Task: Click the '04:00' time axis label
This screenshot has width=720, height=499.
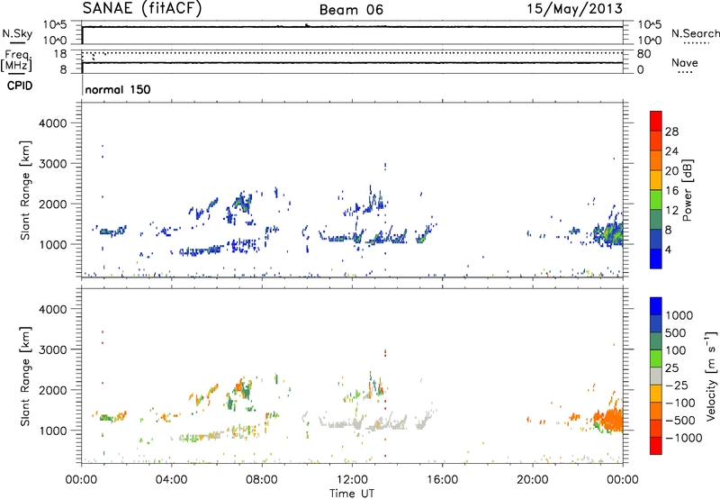Action: pos(171,480)
